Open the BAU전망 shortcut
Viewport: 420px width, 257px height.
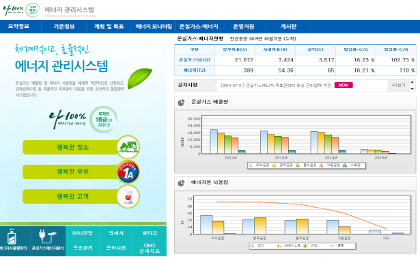(x=83, y=233)
